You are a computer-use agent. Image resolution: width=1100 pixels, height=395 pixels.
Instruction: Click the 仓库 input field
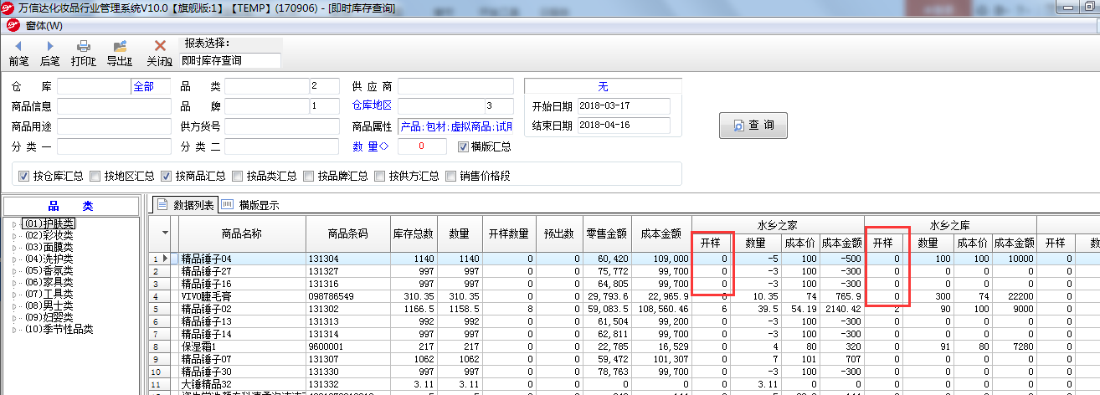coord(95,86)
